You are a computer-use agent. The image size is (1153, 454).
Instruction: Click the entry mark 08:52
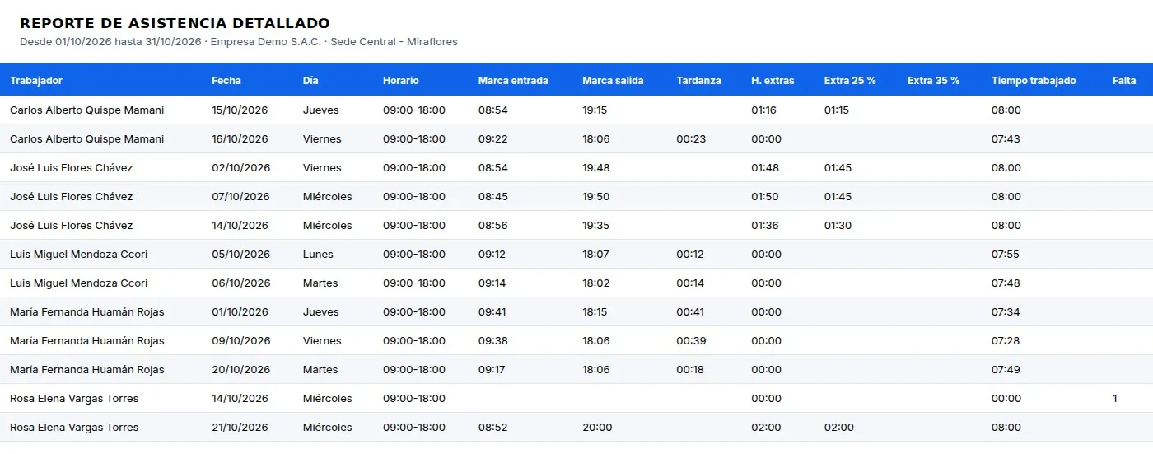[492, 428]
